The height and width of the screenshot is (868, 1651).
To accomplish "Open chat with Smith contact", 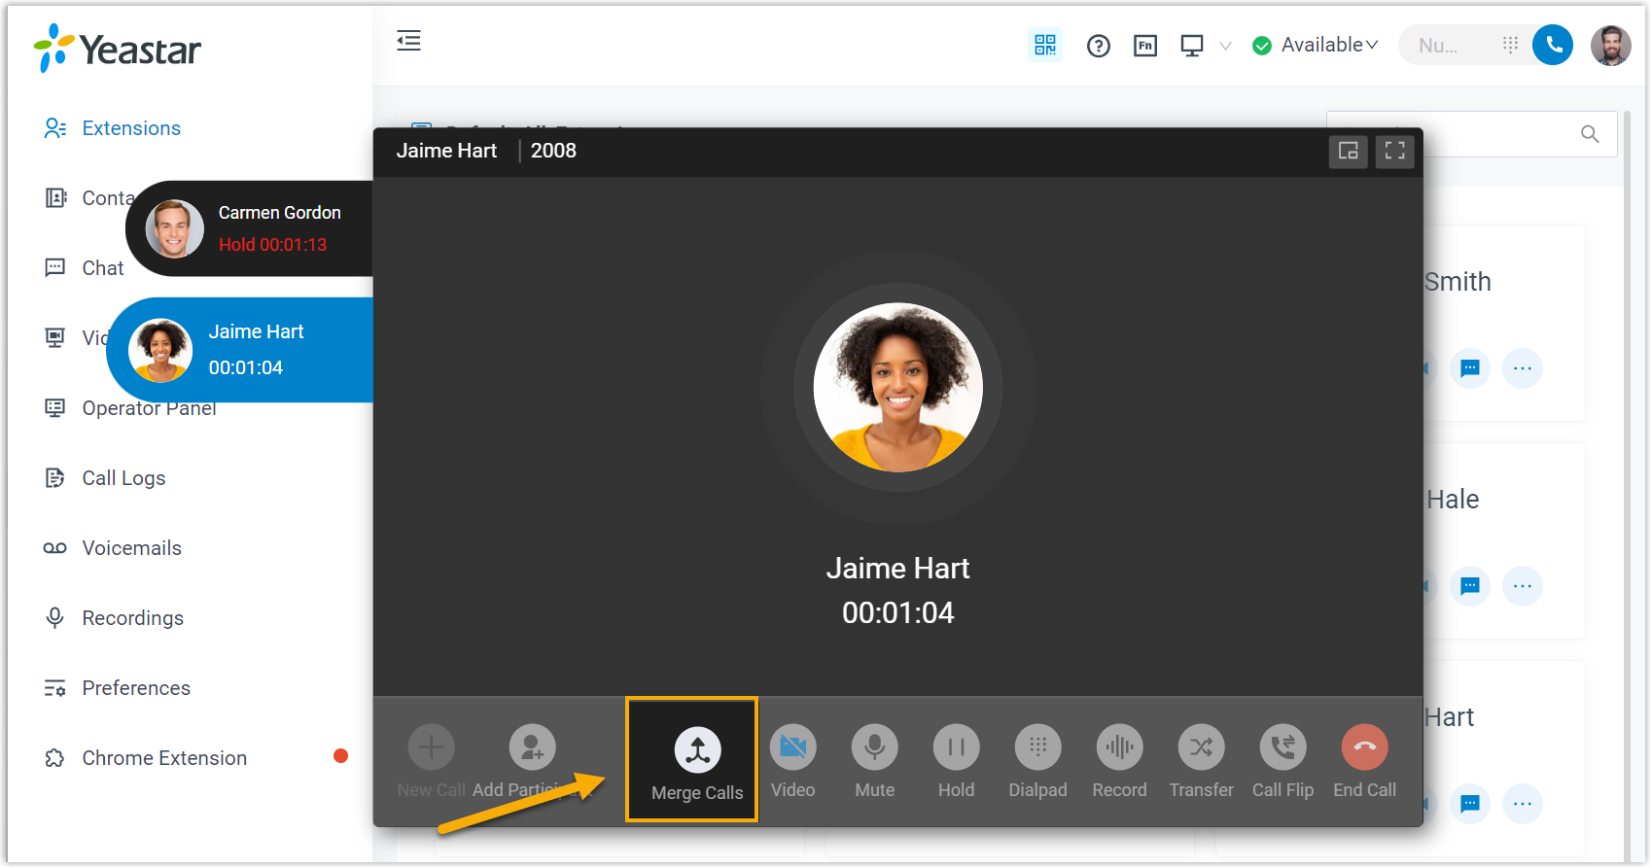I will 1470,368.
